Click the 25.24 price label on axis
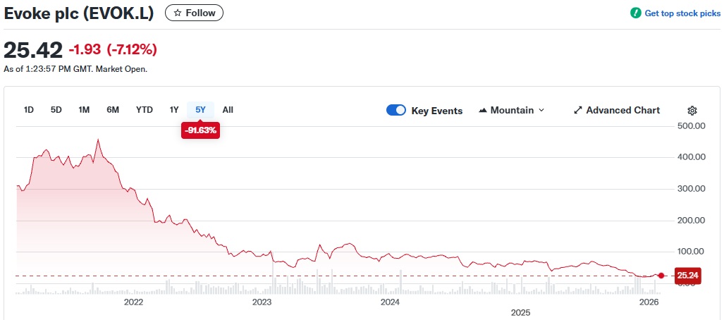 tap(687, 276)
